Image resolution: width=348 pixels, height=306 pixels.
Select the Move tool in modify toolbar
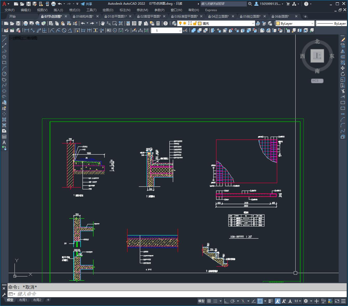coord(343,68)
